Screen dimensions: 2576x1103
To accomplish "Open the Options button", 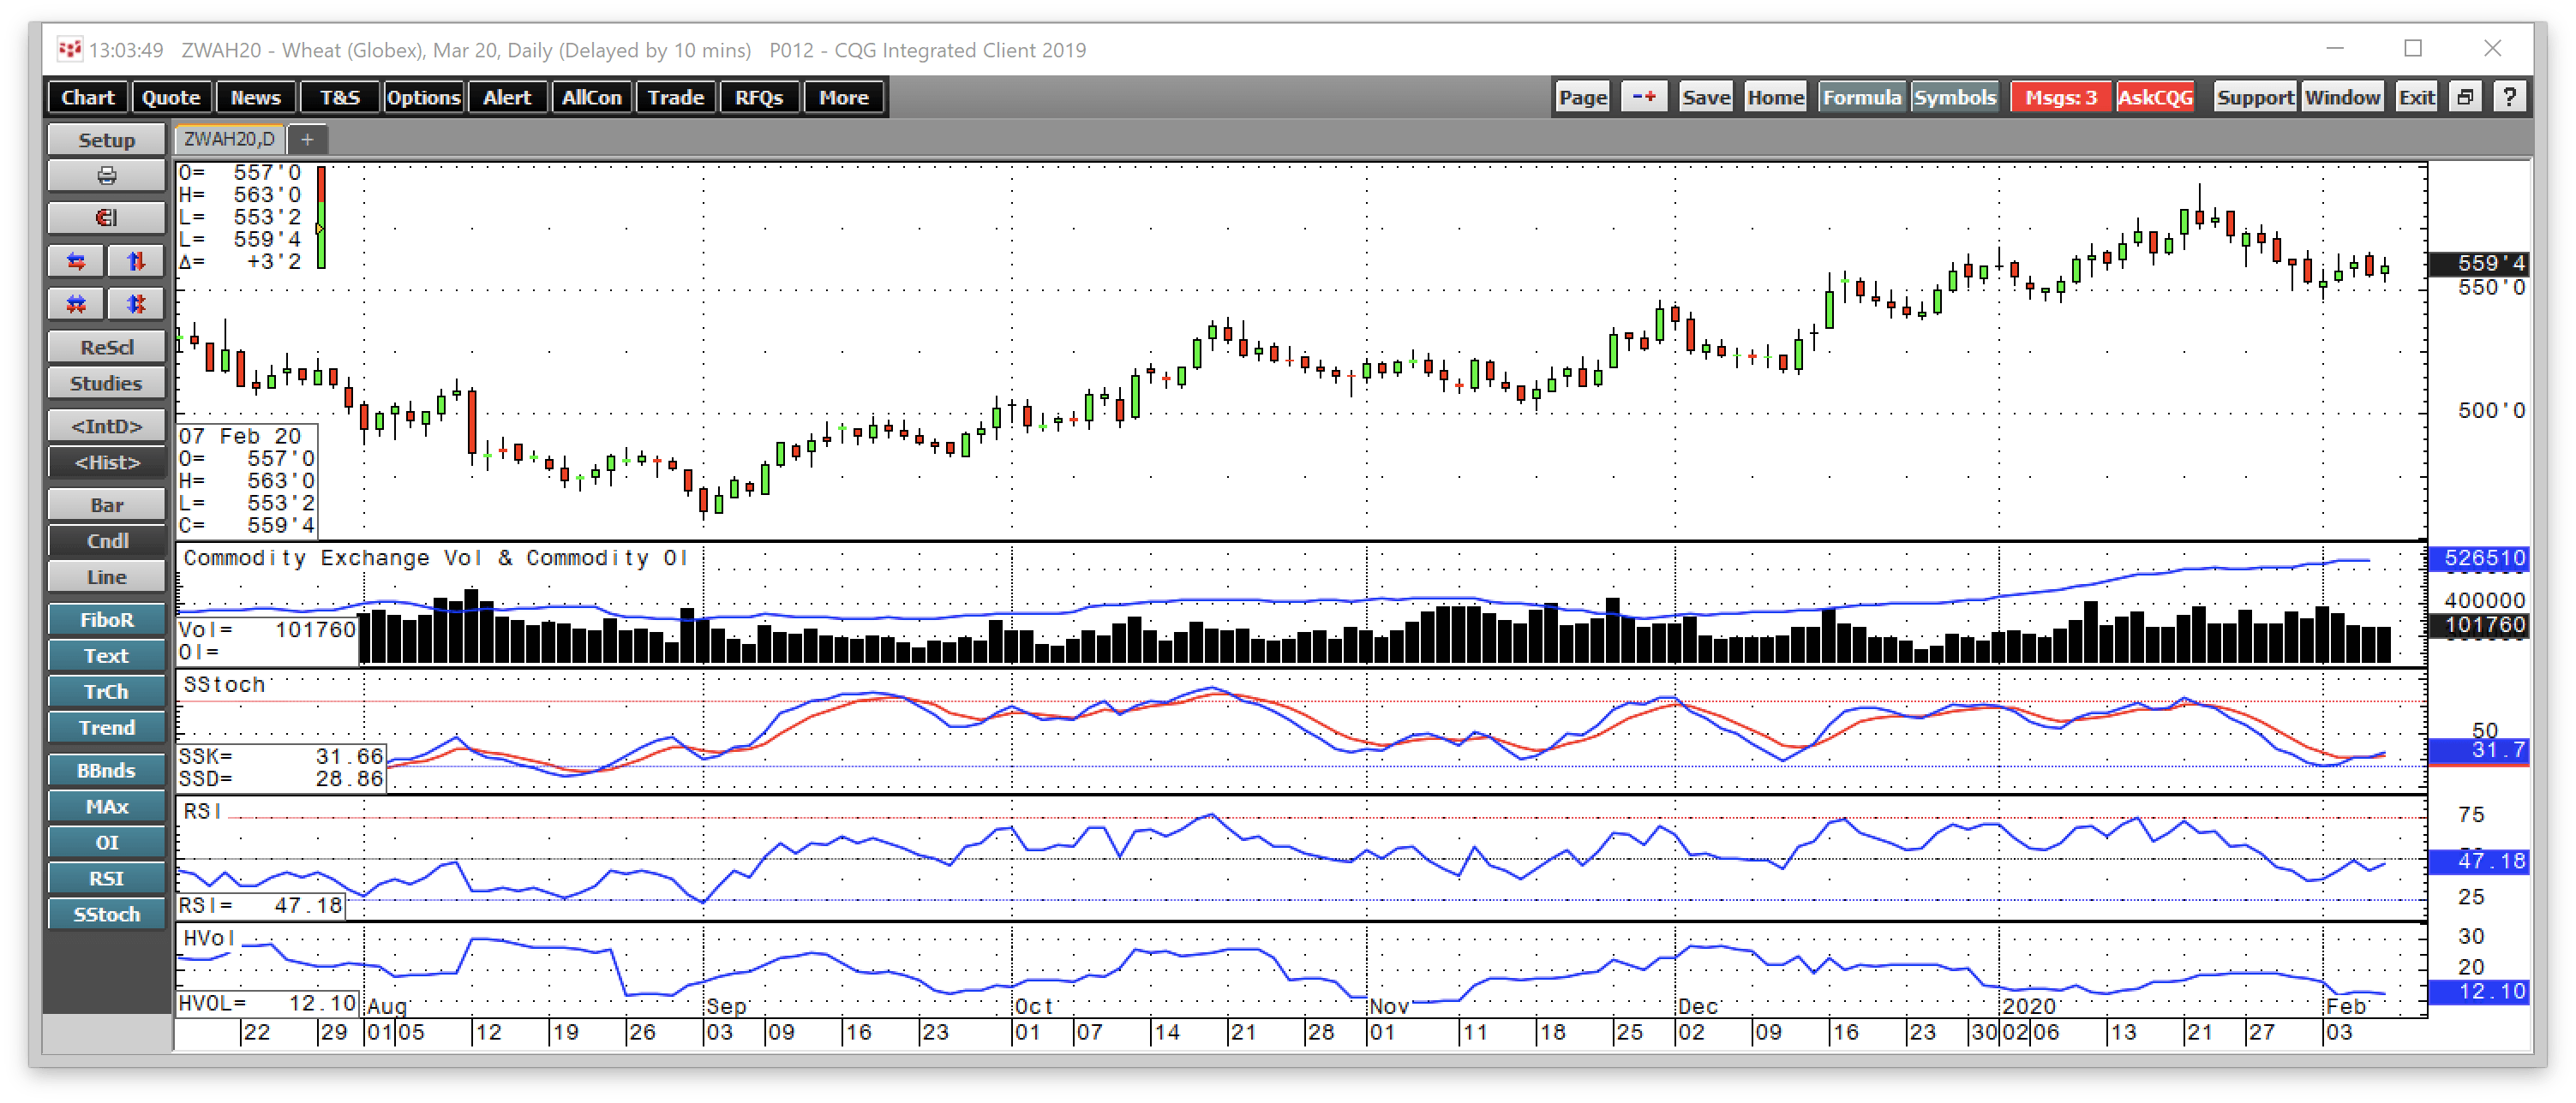I will click(x=424, y=98).
